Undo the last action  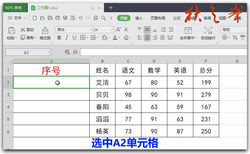pyautogui.click(x=81, y=18)
